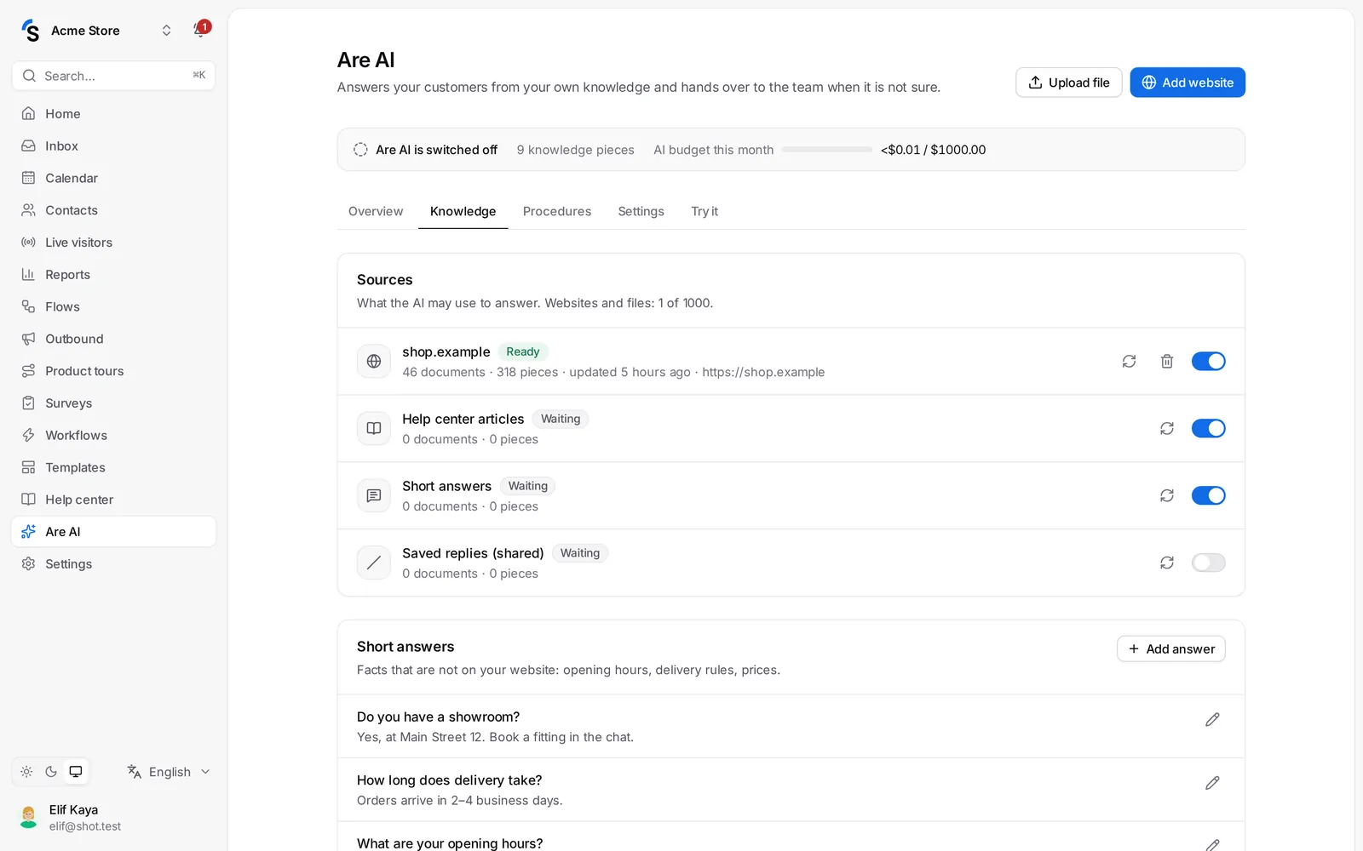Turn off Short answers source toggle
Image resolution: width=1363 pixels, height=851 pixels.
(1208, 495)
